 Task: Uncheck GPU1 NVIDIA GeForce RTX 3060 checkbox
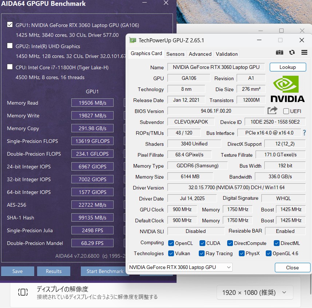tap(10, 24)
